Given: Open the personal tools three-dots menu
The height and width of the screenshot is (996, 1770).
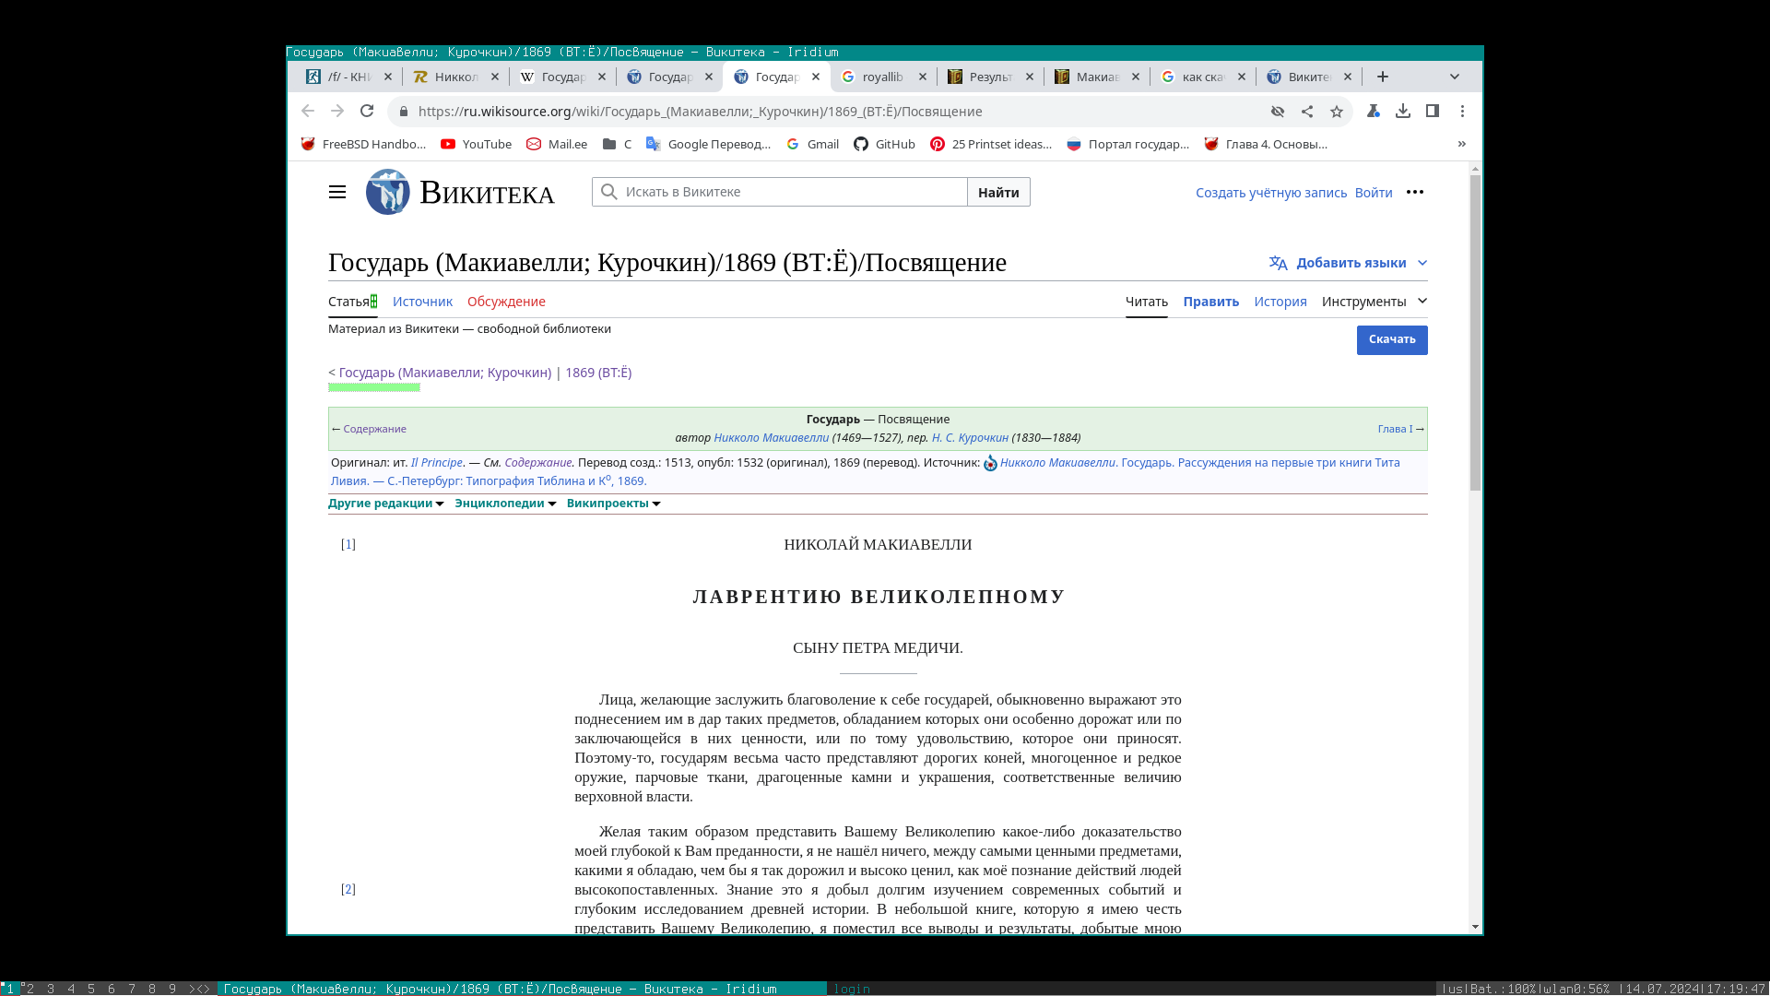Looking at the screenshot, I should (x=1415, y=192).
